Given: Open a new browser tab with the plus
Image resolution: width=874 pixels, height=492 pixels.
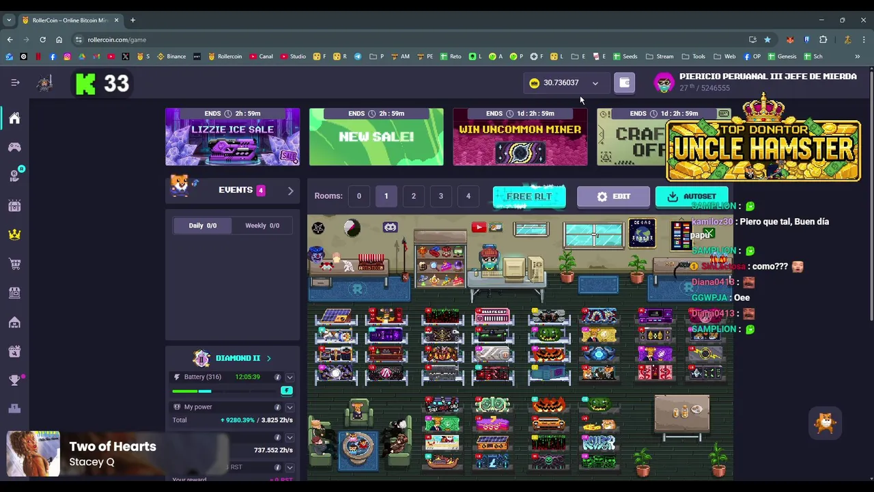Looking at the screenshot, I should coord(132,20).
